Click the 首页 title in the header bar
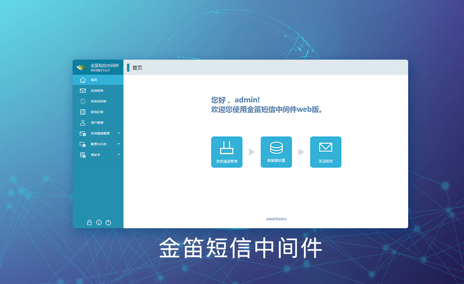The width and height of the screenshot is (464, 284). [137, 68]
